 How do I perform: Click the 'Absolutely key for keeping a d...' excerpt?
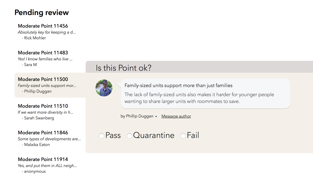click(x=47, y=32)
